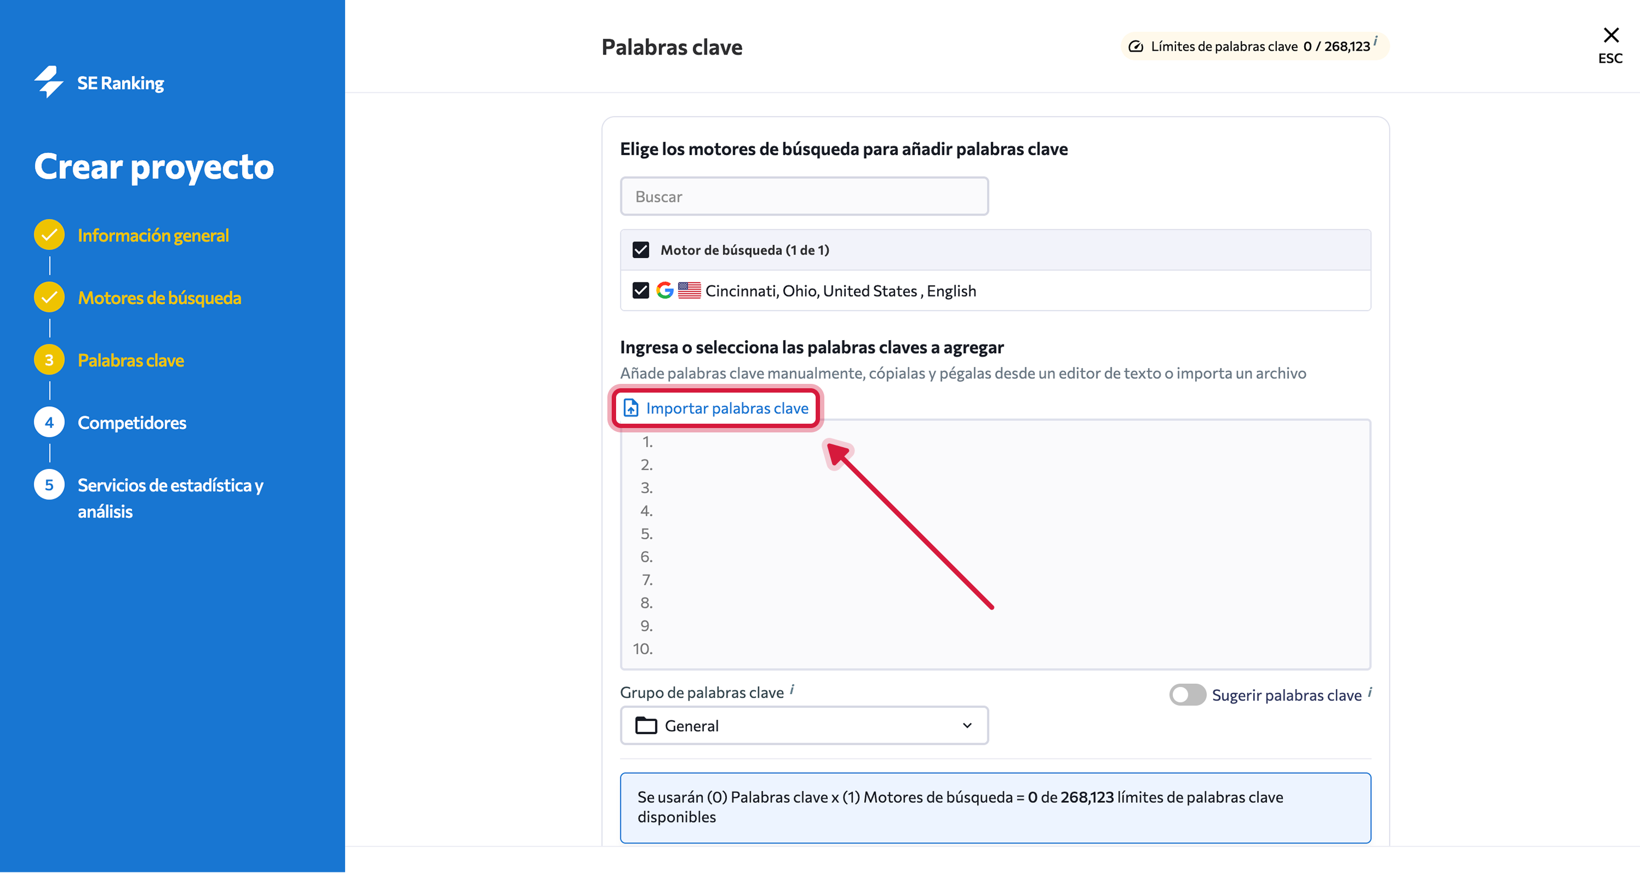Close the dialog with the ESC button
This screenshot has height=879, width=1640.
[x=1610, y=45]
